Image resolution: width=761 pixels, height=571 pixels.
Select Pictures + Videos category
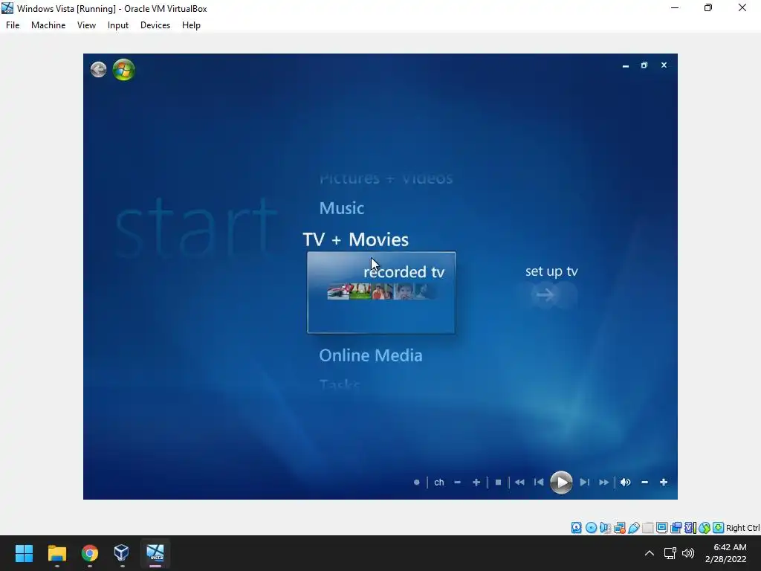coord(386,178)
